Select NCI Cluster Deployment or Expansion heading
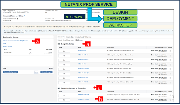 tap(72, 88)
